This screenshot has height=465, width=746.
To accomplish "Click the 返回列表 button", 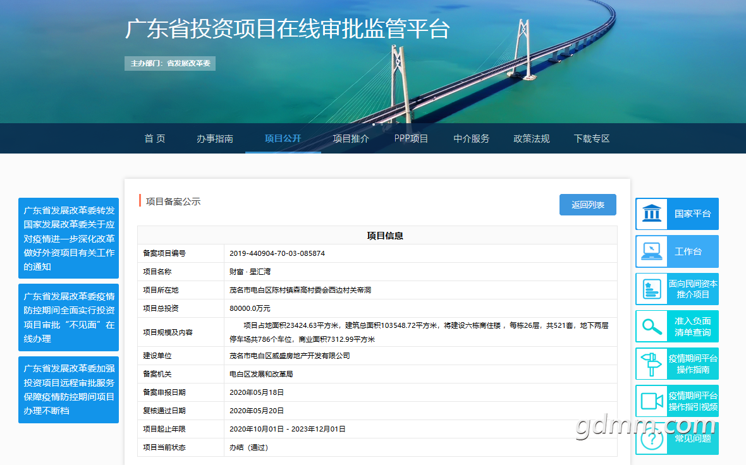I will click(587, 205).
